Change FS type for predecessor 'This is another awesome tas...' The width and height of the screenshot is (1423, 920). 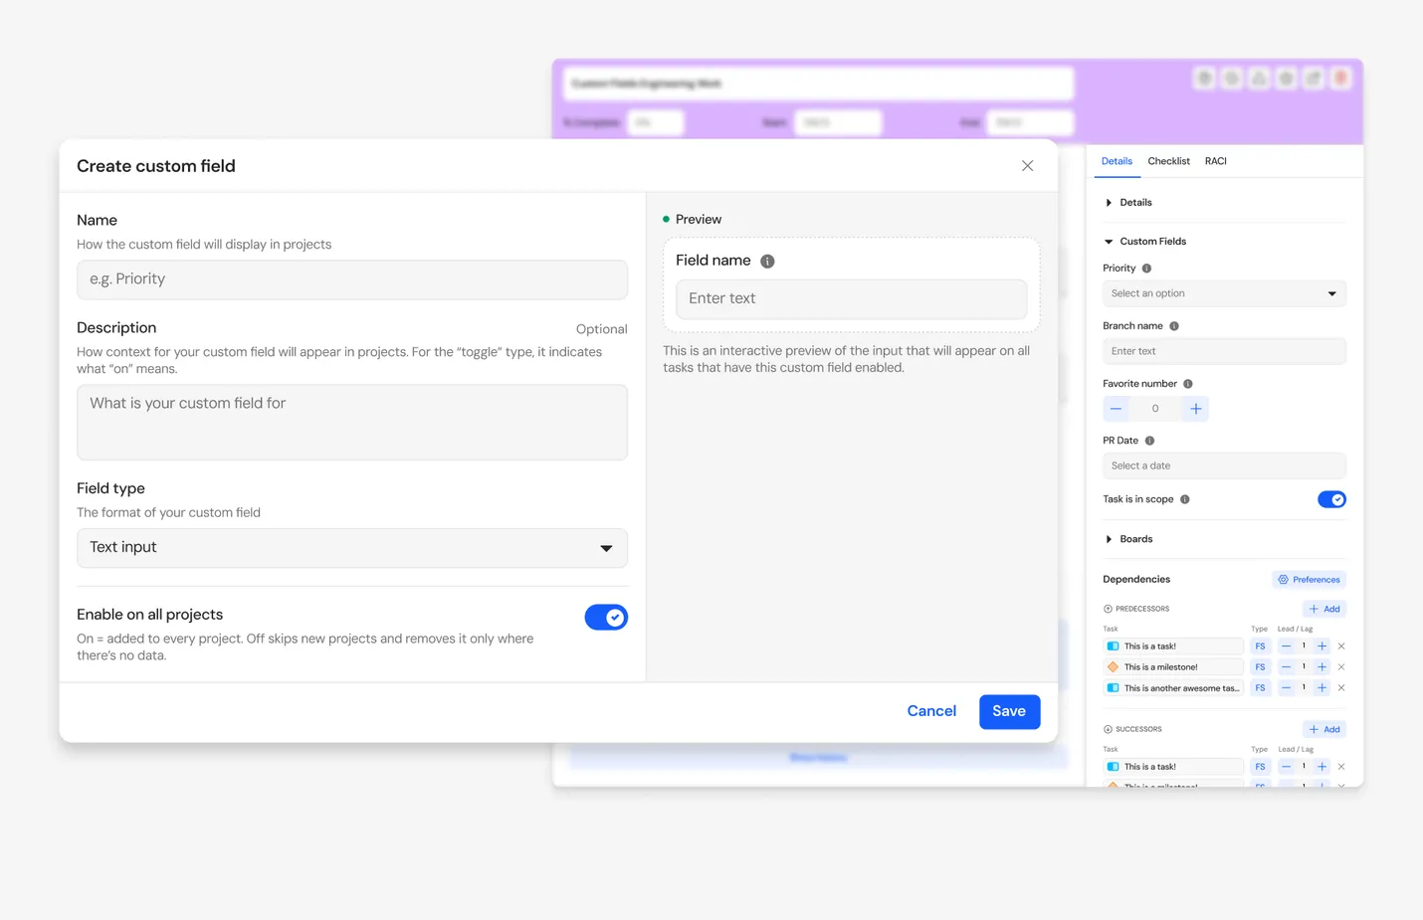coord(1260,688)
